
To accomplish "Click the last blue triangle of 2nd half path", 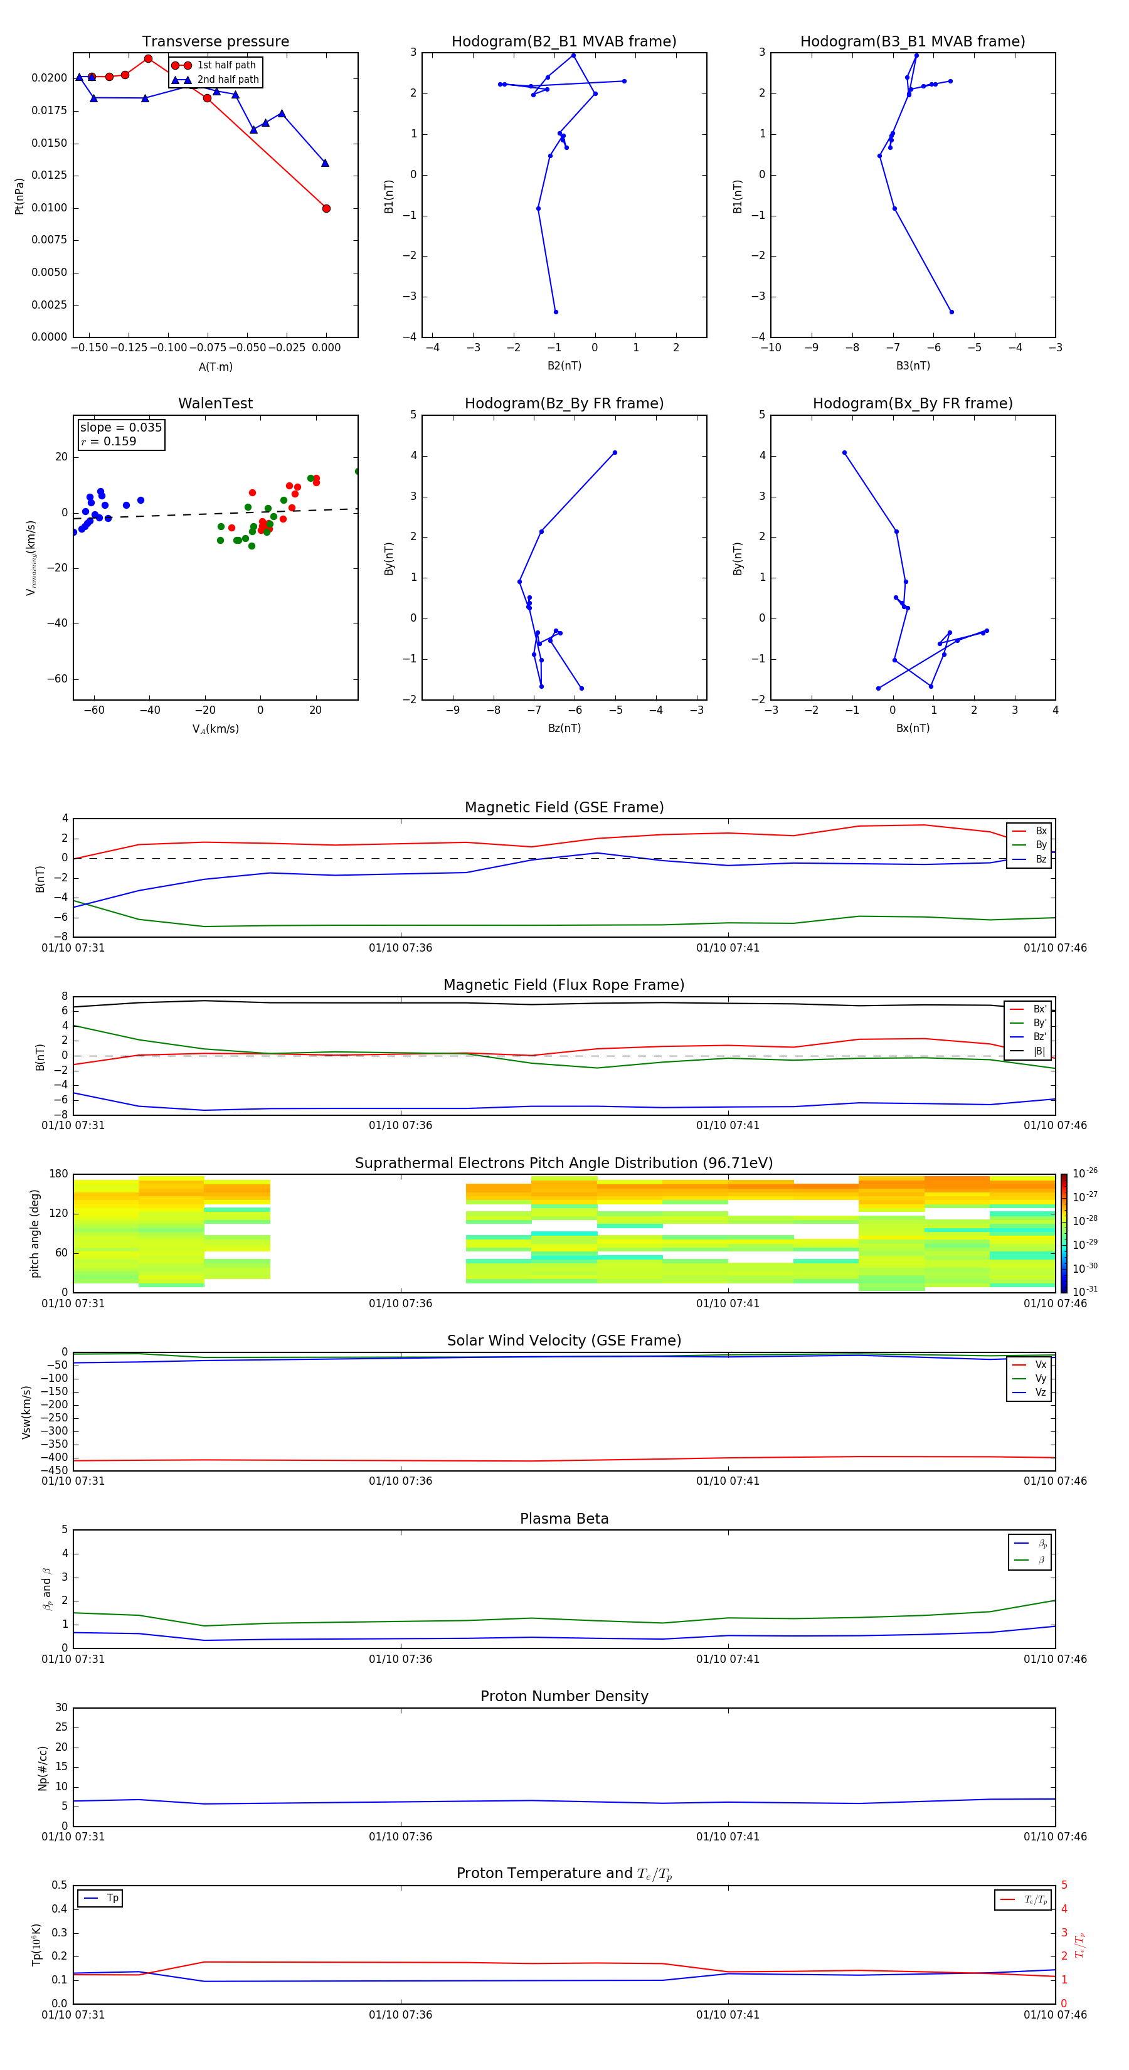I will point(326,163).
